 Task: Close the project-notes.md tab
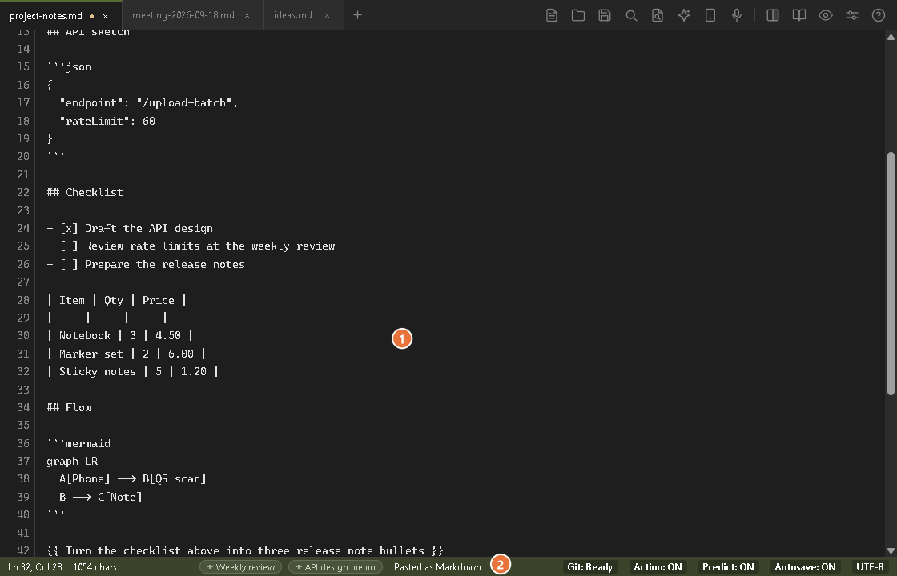pos(105,16)
